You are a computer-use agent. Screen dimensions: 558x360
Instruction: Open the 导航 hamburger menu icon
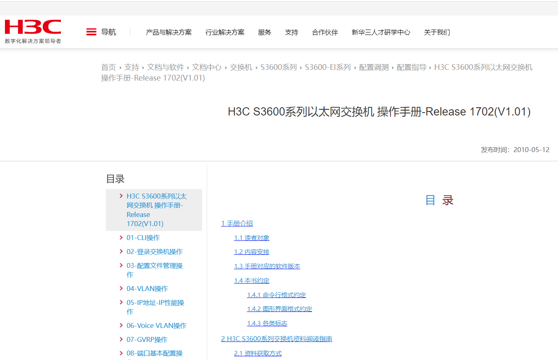pyautogui.click(x=91, y=32)
